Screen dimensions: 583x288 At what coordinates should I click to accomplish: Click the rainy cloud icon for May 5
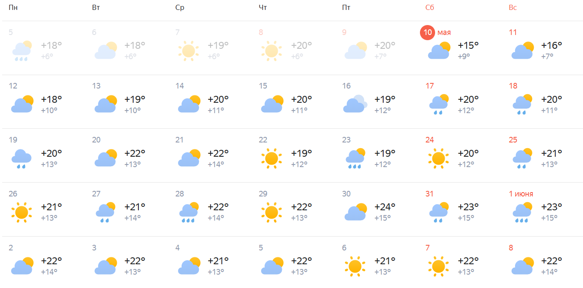[22, 51]
